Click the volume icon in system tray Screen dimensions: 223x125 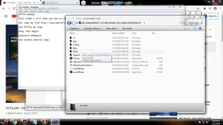207,122
